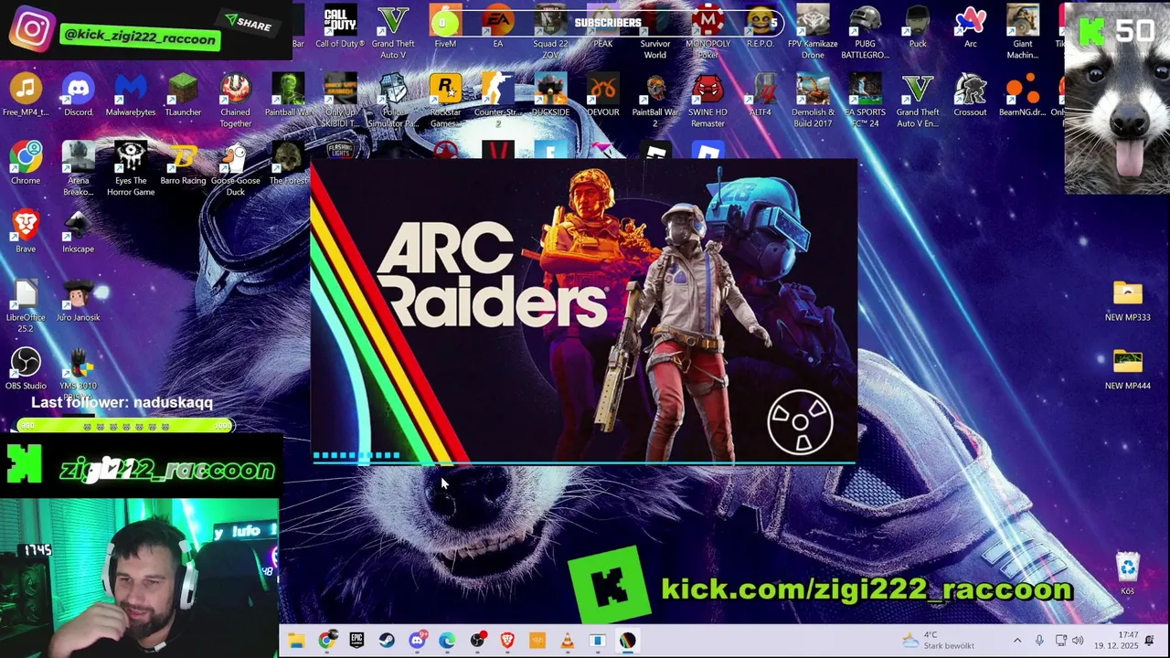Open the EA app desktop icon

click(498, 27)
